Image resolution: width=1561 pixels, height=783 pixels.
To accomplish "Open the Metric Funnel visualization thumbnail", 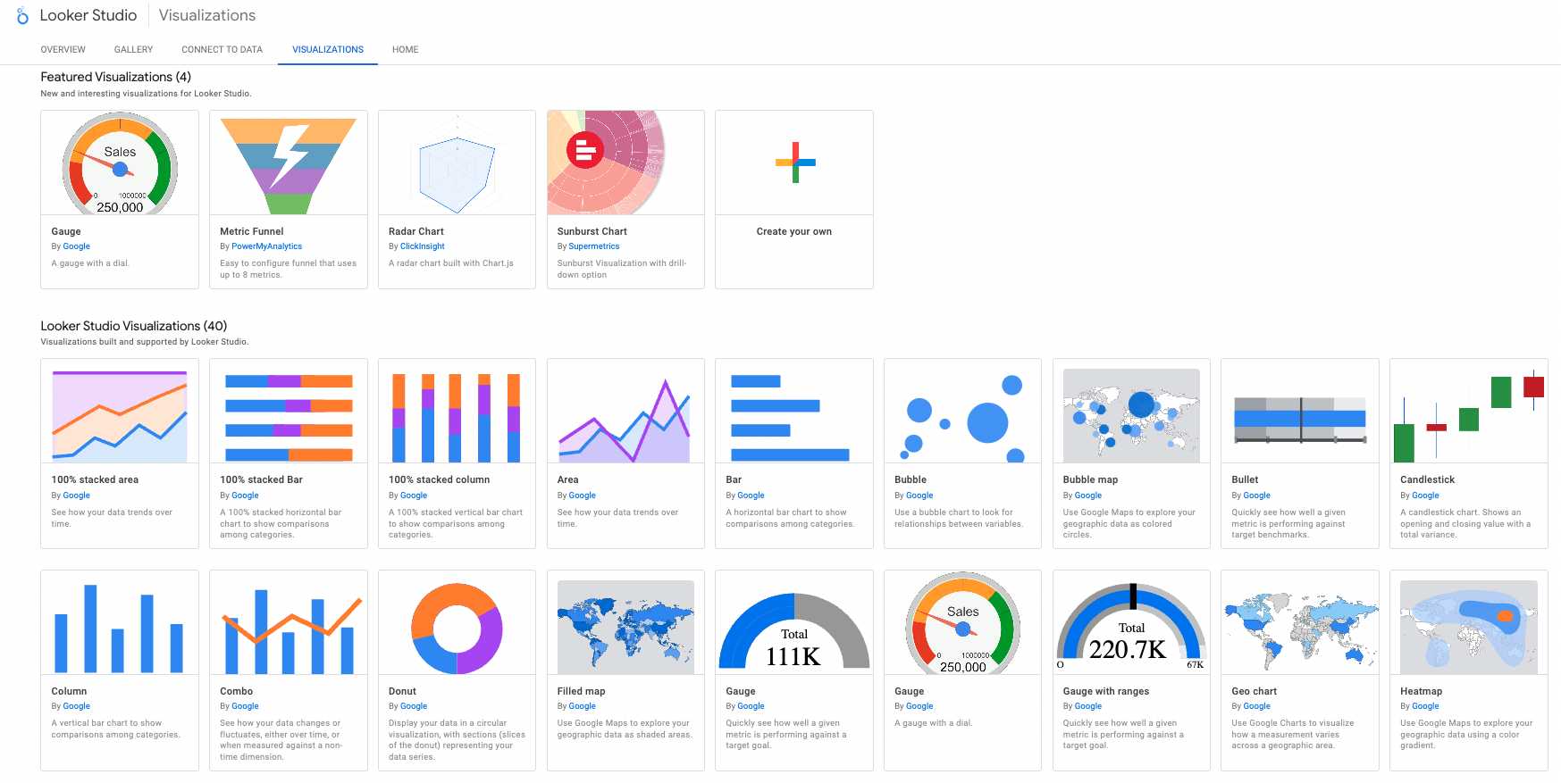I will click(x=289, y=162).
